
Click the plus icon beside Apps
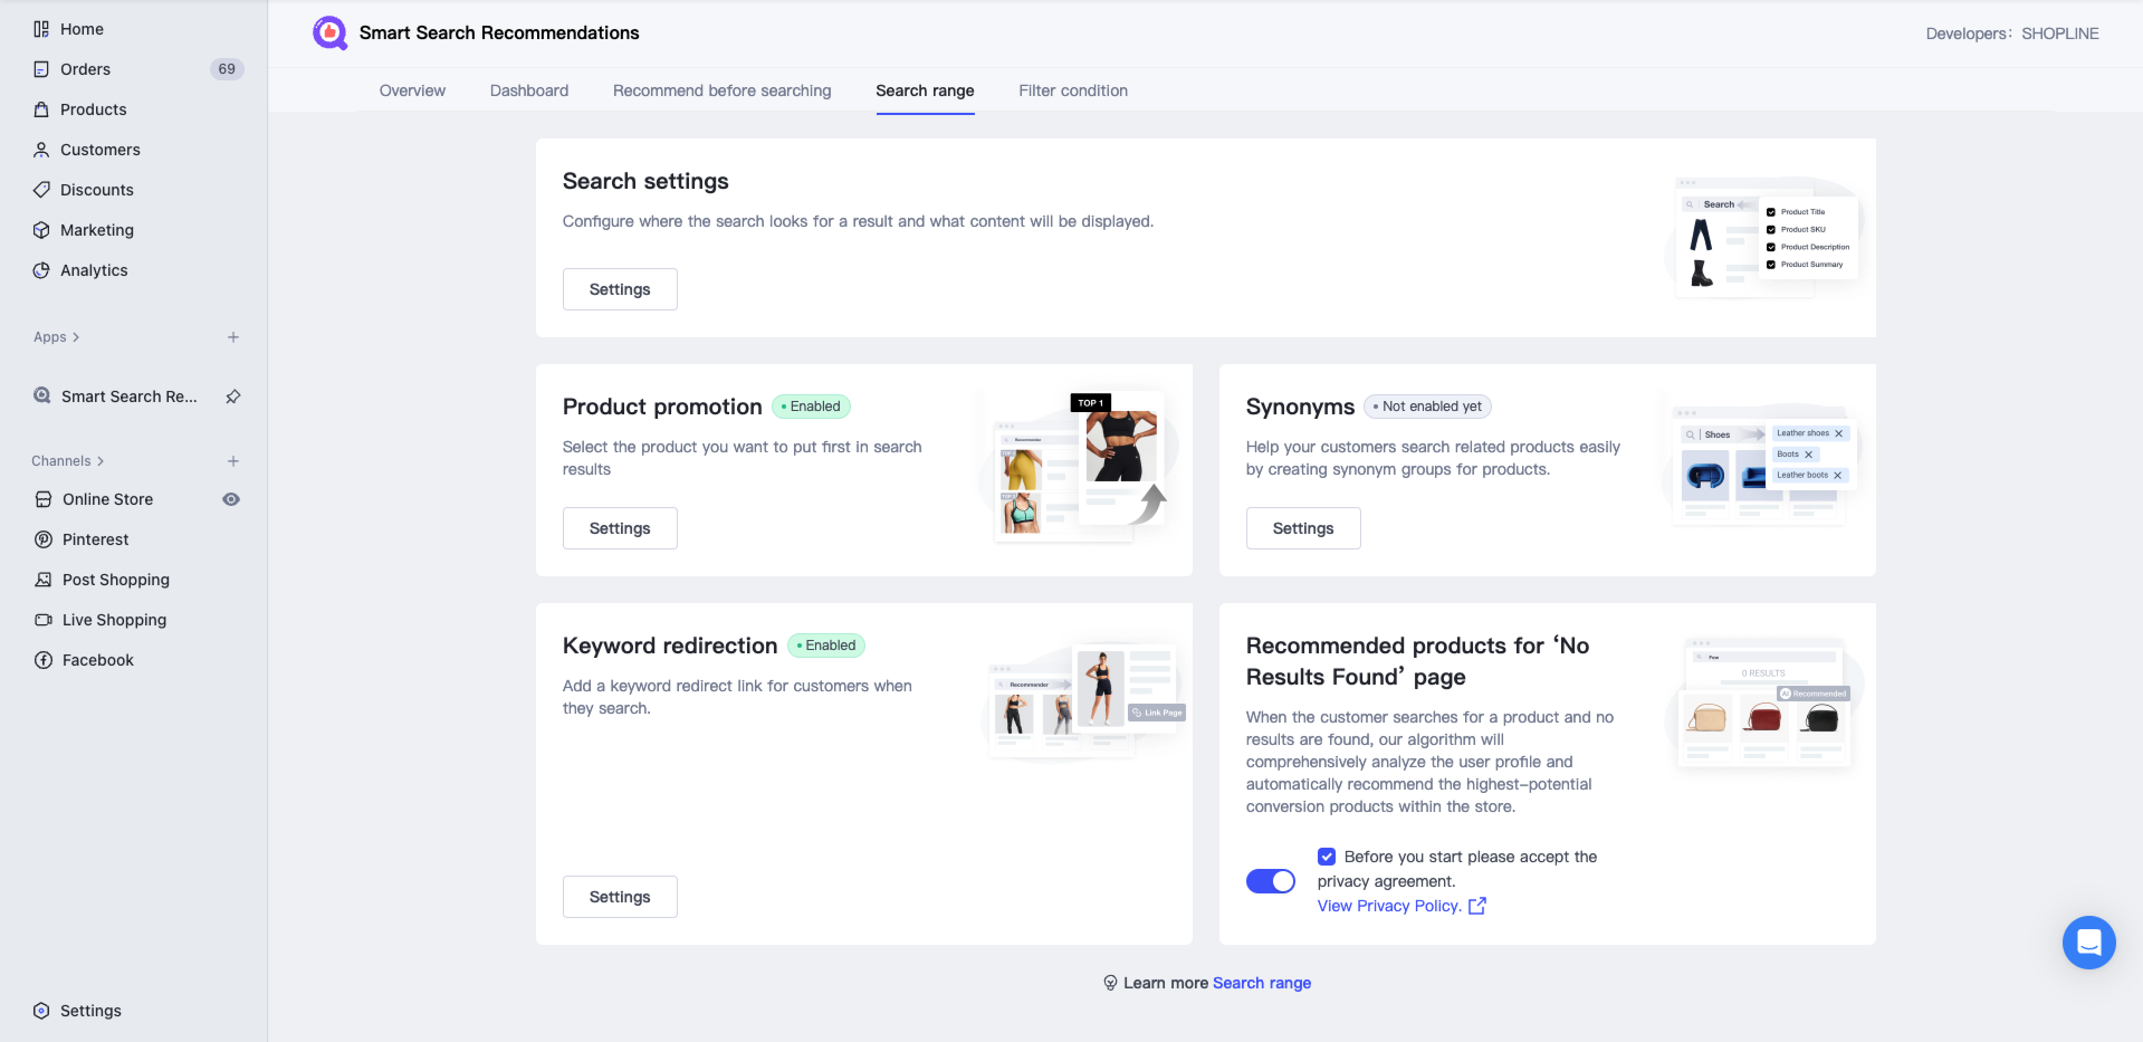233,337
